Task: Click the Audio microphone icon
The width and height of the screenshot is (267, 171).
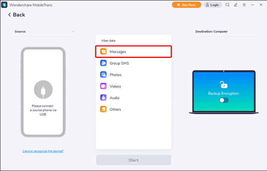Action: pyautogui.click(x=103, y=98)
